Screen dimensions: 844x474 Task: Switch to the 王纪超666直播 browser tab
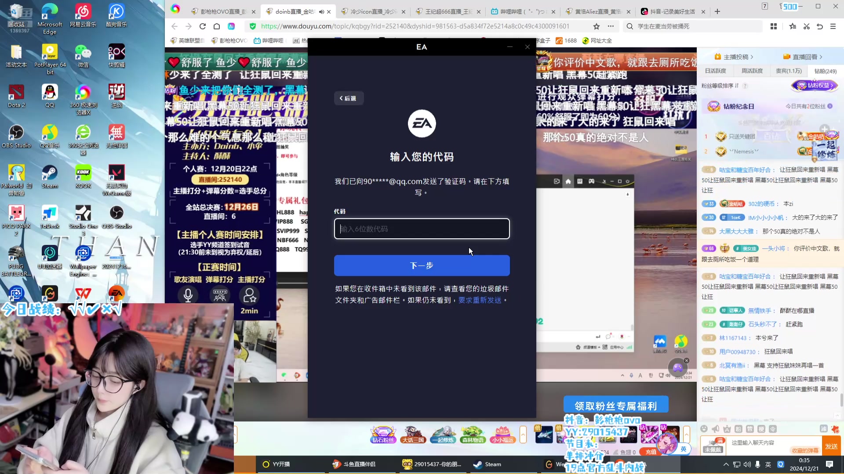click(448, 12)
